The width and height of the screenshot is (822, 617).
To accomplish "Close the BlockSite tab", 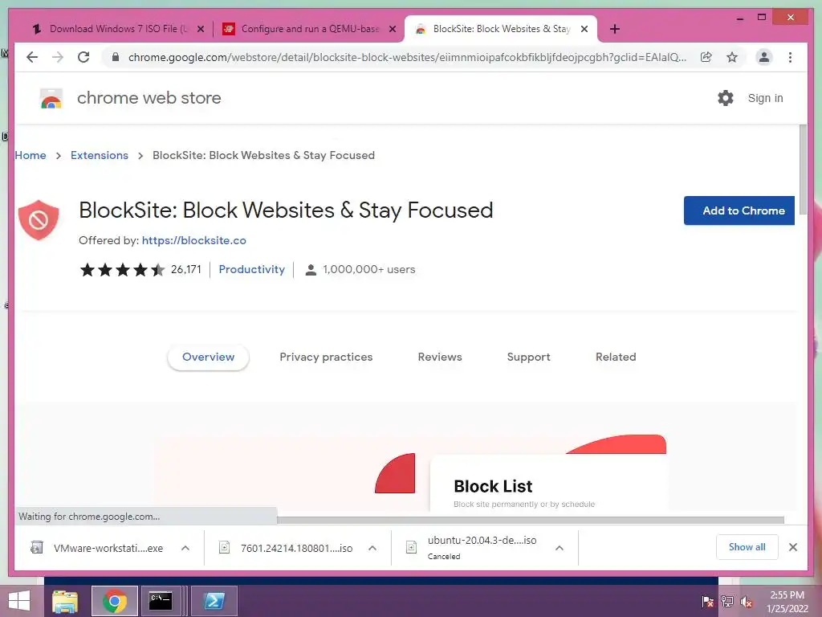I will pos(584,29).
